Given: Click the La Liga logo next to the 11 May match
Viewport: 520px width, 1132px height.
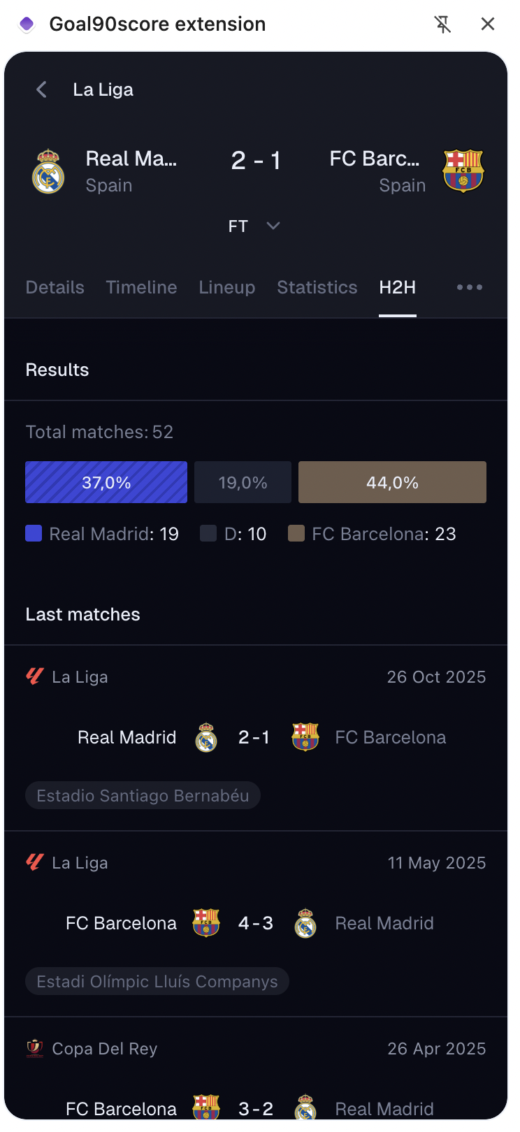Looking at the screenshot, I should point(34,862).
